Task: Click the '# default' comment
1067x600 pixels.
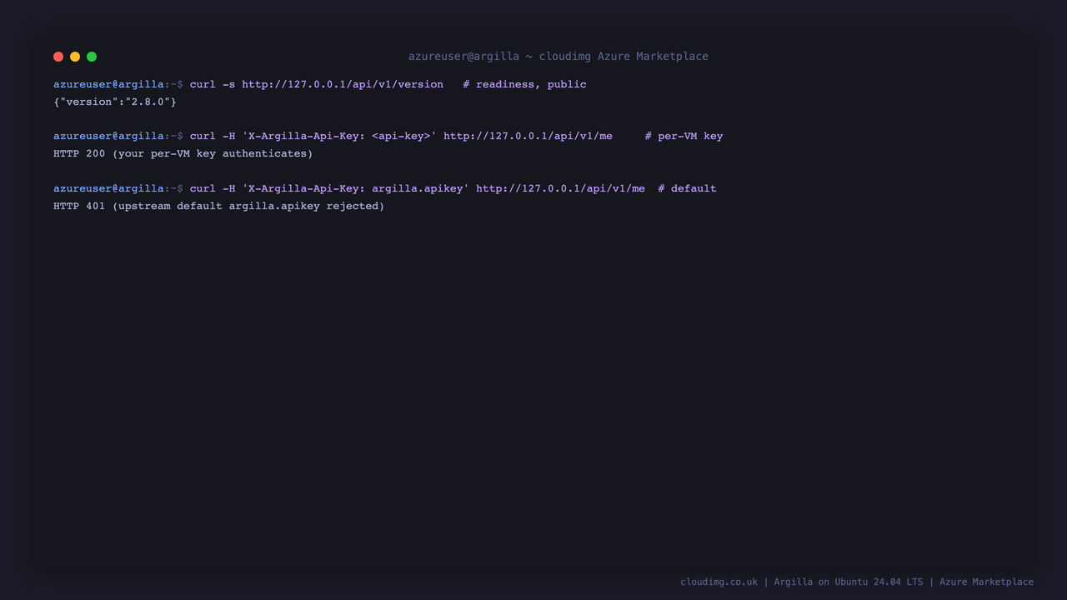Action: point(687,188)
